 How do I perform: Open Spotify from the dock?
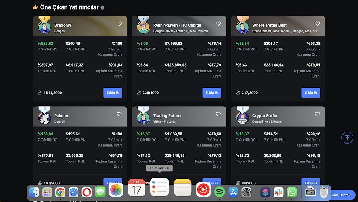click(219, 192)
